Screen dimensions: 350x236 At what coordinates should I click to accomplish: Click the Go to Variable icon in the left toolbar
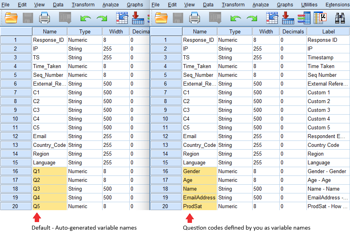click(x=138, y=18)
